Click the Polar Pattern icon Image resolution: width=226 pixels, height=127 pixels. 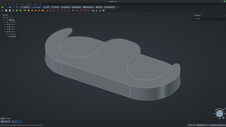pyautogui.click(x=100, y=11)
